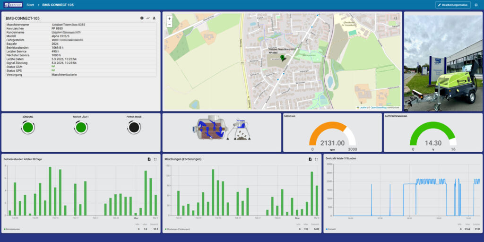Open user icon in BMS-CONNECT-105 panel

pos(154,18)
